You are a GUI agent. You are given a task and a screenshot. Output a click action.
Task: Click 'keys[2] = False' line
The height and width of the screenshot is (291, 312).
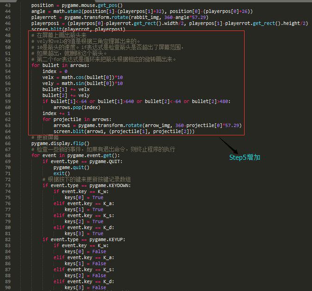(x=85, y=275)
